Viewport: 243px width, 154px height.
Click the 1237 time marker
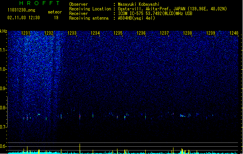click(164, 33)
